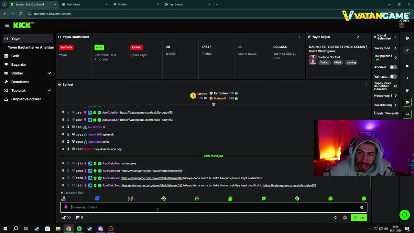
Task: Delete burak365 'gelmiyki' message with trash icon
Action: coord(63,134)
